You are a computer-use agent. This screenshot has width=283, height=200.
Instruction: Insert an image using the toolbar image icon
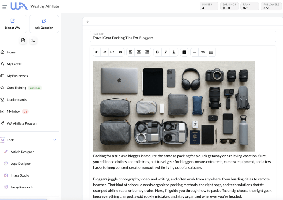(x=184, y=52)
